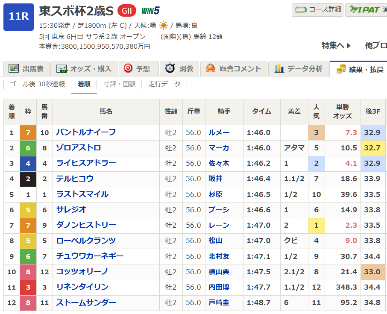The width and height of the screenshot is (387, 314).
Task: Click the target icon on the 予想 tab
Action: click(x=128, y=68)
